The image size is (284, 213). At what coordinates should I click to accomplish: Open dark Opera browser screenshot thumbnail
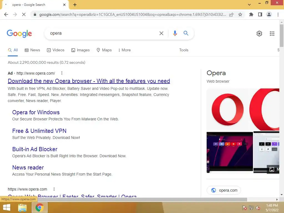click(230, 152)
